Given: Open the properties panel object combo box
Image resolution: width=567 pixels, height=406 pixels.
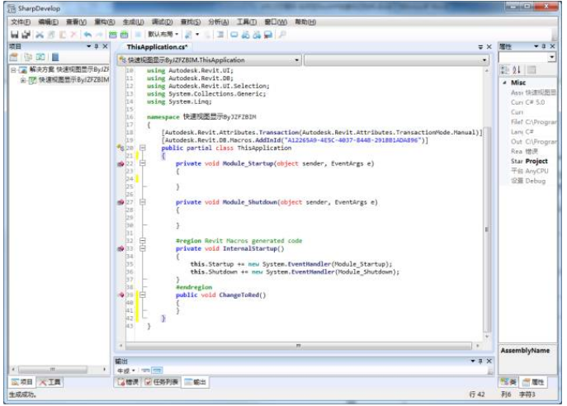Looking at the screenshot, I should [527, 57].
